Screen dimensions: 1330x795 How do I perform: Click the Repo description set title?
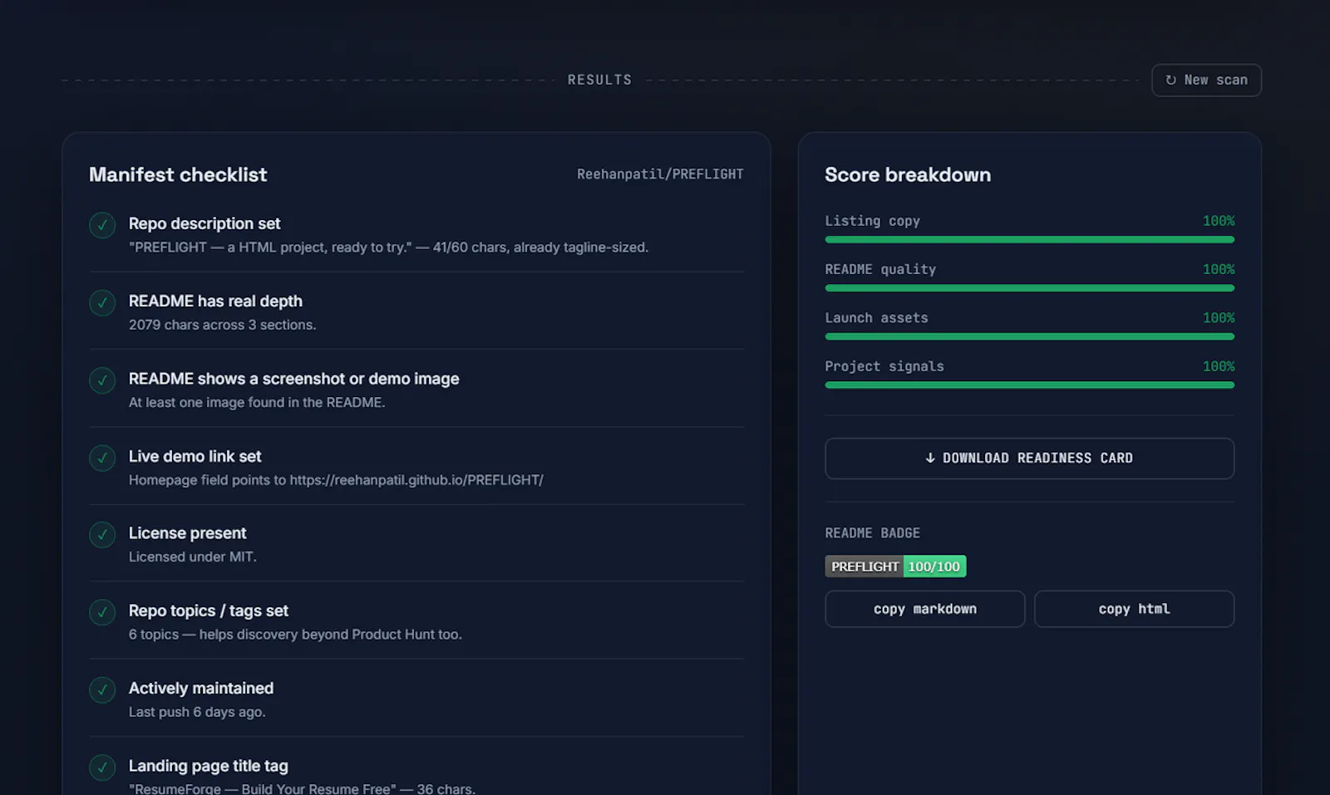[204, 223]
